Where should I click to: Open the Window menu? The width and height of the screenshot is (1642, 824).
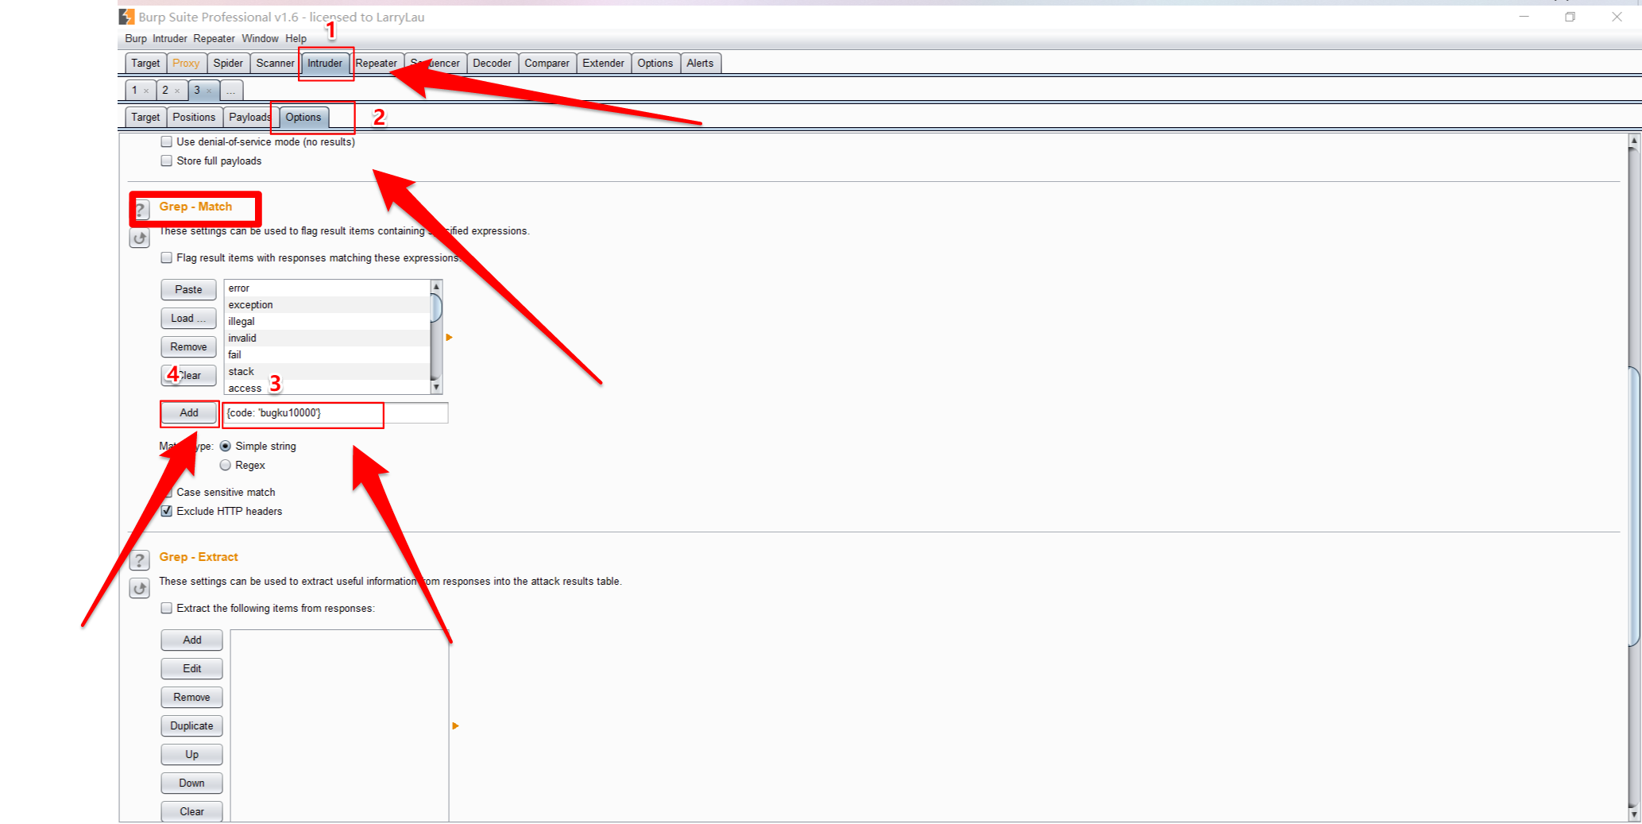(x=261, y=39)
